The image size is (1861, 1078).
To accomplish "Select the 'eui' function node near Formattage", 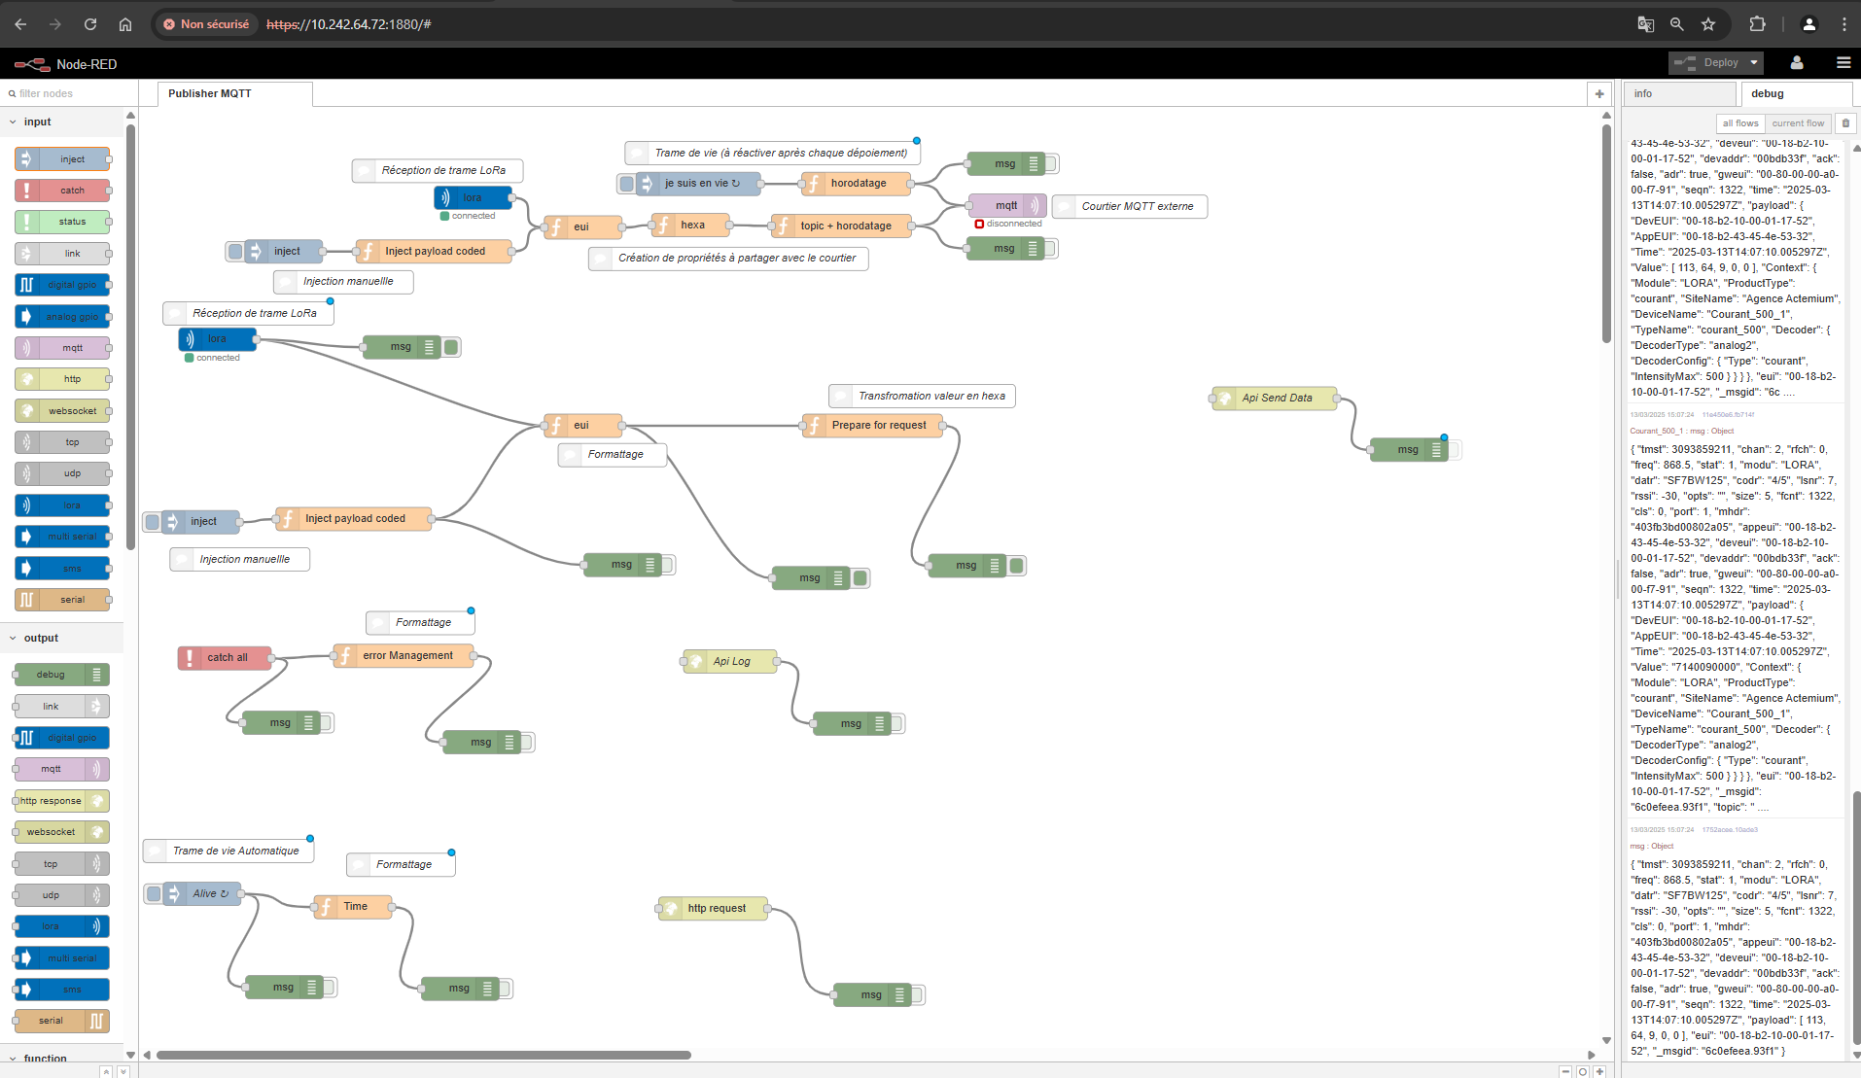I will click(x=582, y=425).
